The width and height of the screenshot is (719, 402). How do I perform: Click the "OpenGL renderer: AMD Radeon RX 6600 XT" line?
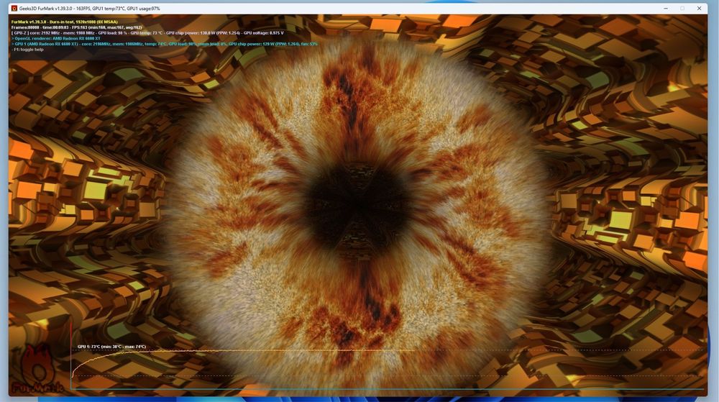click(55, 39)
